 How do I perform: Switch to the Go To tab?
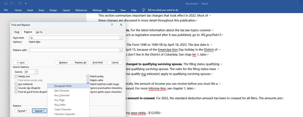[x=39, y=32]
